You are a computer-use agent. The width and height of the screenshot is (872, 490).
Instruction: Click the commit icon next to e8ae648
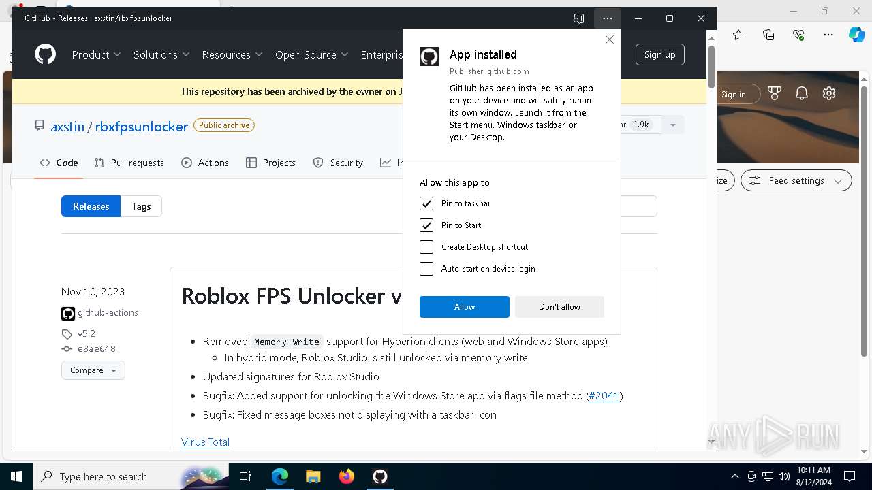click(x=67, y=349)
